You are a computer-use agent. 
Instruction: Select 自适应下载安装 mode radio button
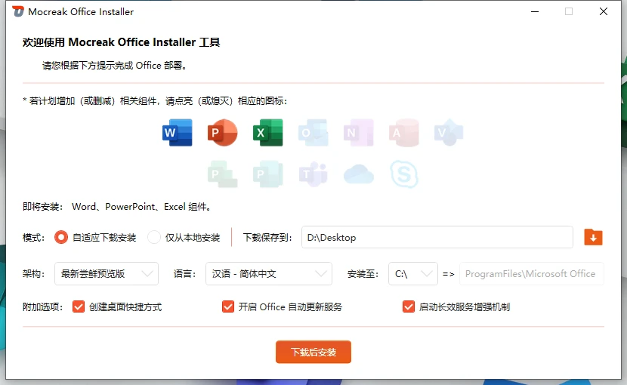tap(61, 238)
